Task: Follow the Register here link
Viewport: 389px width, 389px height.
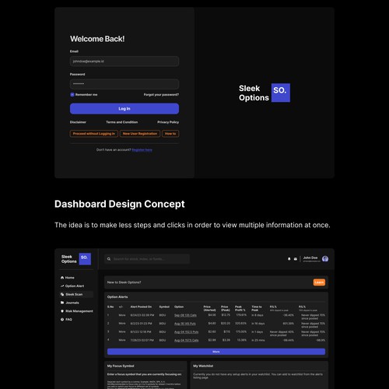Action: 142,149
